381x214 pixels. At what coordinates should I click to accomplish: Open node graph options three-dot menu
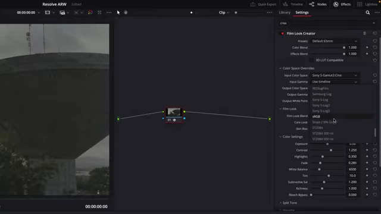[270, 12]
